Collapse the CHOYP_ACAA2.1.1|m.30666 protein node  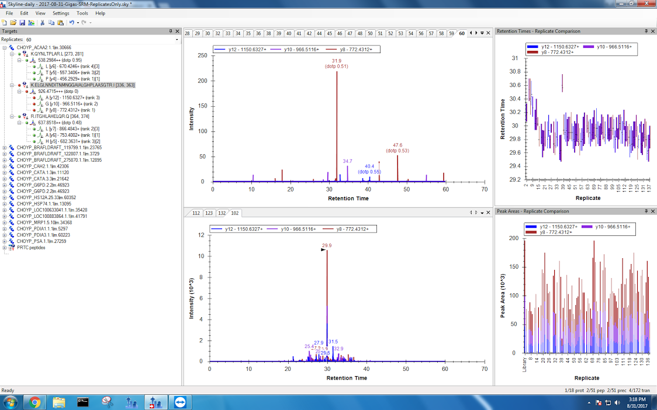point(5,47)
